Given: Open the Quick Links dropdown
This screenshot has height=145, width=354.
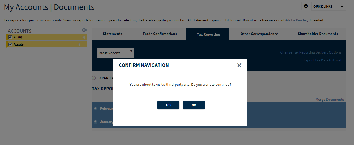Looking at the screenshot, I should (x=329, y=6).
